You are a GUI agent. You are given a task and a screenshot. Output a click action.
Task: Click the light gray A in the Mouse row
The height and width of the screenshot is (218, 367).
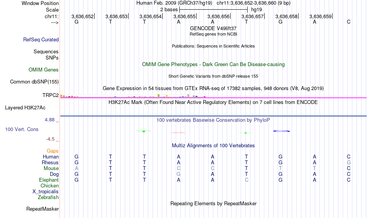click(x=76, y=169)
